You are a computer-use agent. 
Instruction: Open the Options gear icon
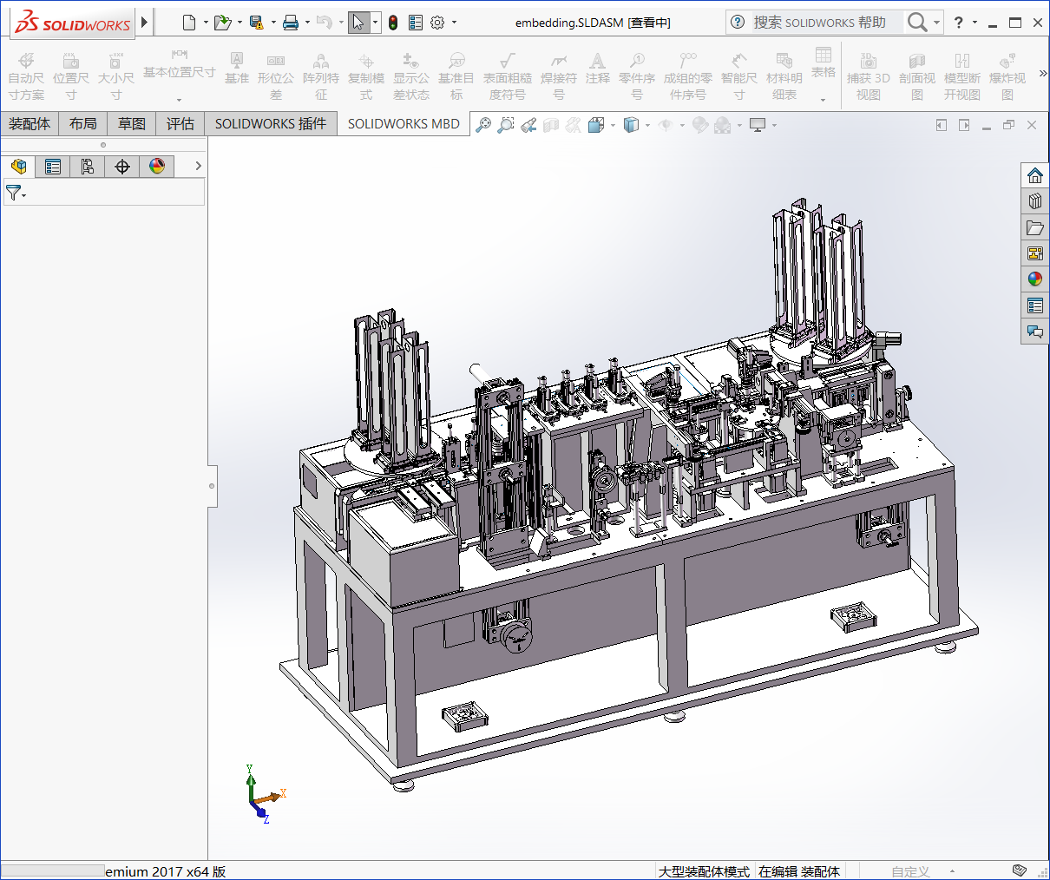pos(437,23)
